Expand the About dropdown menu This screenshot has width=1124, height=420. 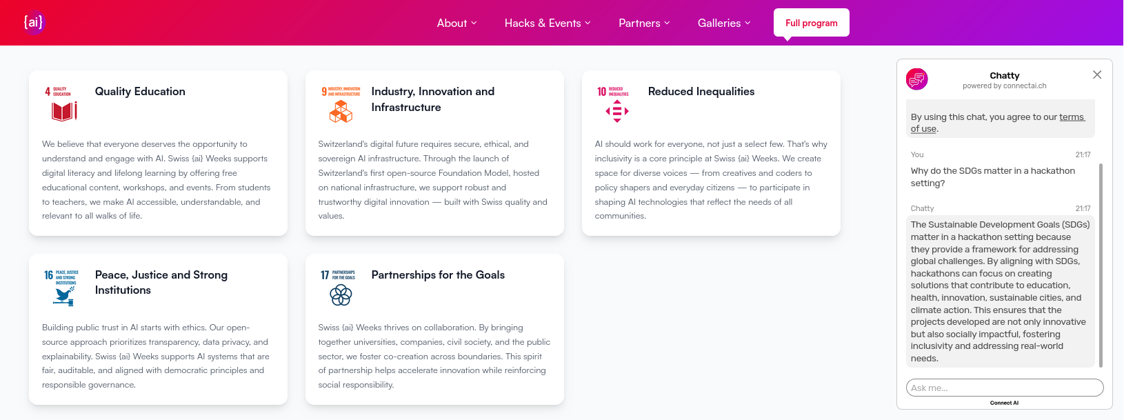456,23
